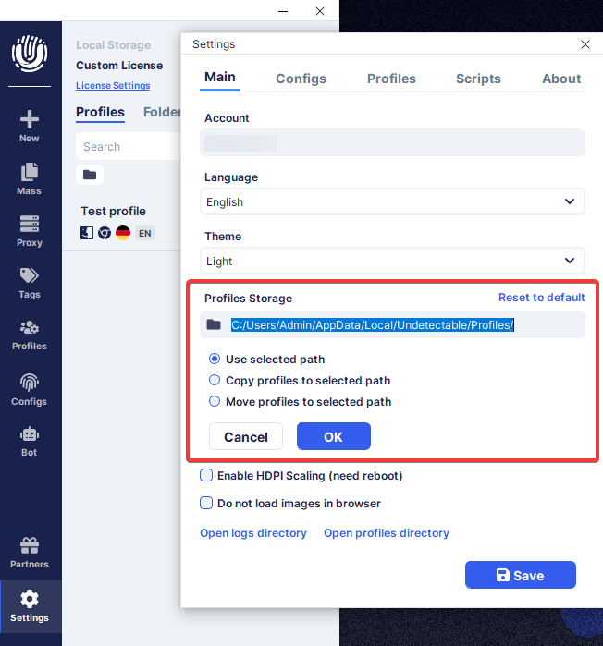Click the New profile plus icon
This screenshot has width=603, height=646.
click(x=30, y=119)
